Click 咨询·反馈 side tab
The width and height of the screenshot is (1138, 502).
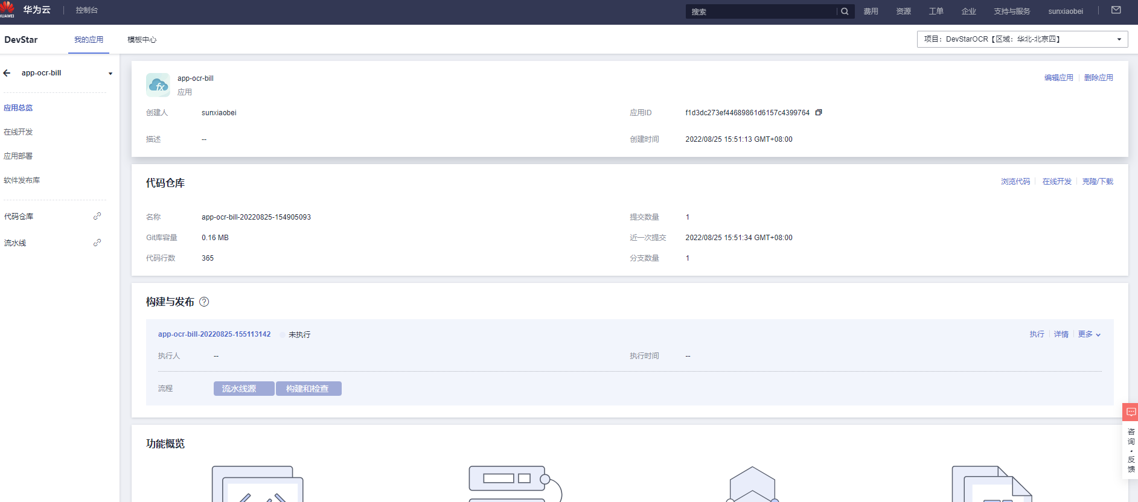(x=1131, y=450)
